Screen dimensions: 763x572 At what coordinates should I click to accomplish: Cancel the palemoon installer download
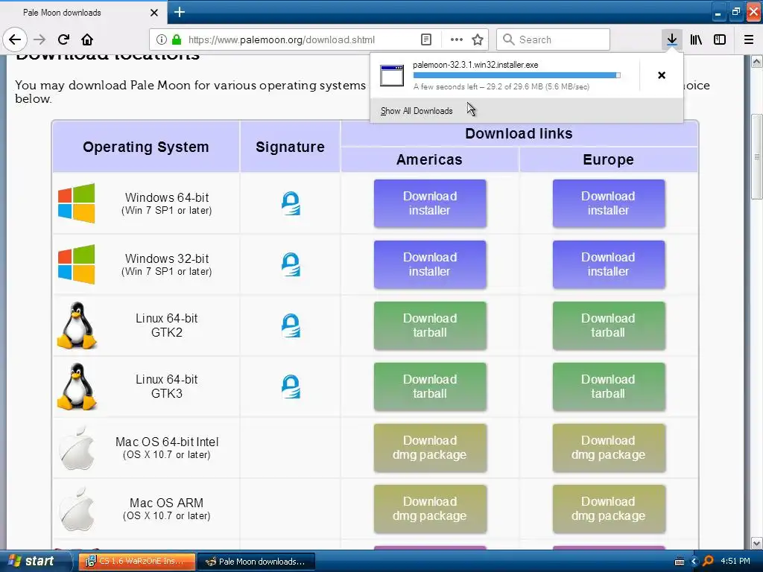[x=662, y=75]
